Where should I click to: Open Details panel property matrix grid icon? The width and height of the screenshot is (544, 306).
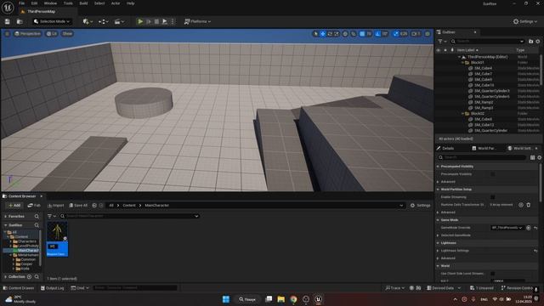(x=533, y=157)
